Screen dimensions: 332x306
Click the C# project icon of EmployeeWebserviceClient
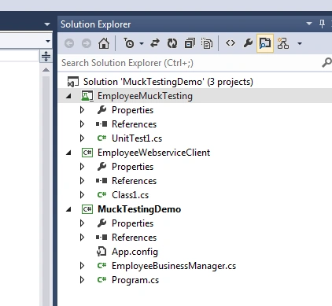[87, 153]
